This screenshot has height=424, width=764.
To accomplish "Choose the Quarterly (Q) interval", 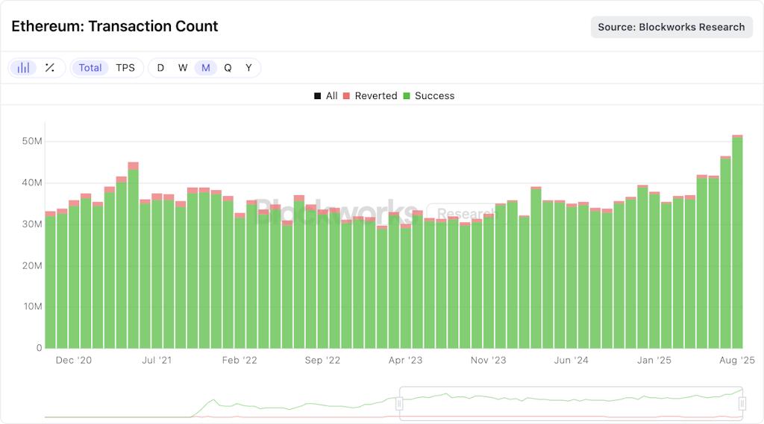I will (x=228, y=68).
